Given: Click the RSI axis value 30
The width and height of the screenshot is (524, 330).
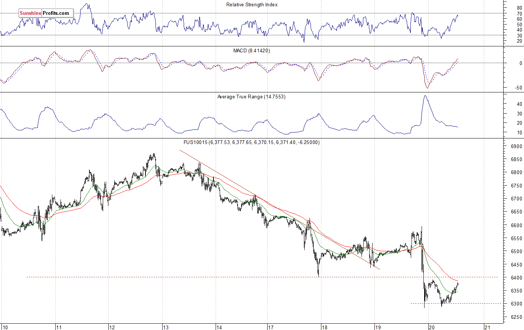Looking at the screenshot, I should [x=520, y=36].
